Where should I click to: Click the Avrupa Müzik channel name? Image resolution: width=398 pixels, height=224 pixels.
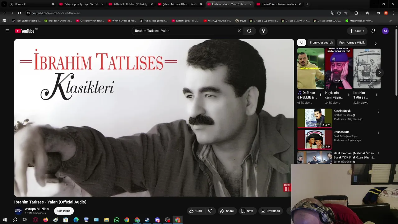(35, 209)
